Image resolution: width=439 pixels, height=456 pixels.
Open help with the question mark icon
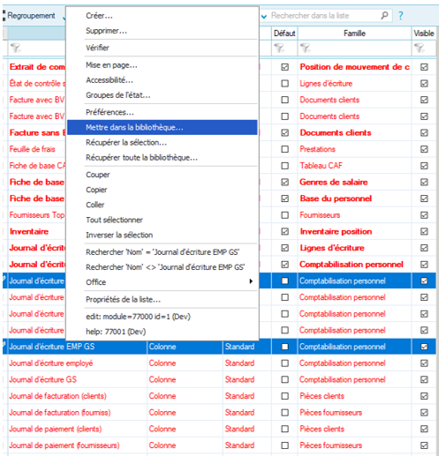(x=400, y=15)
